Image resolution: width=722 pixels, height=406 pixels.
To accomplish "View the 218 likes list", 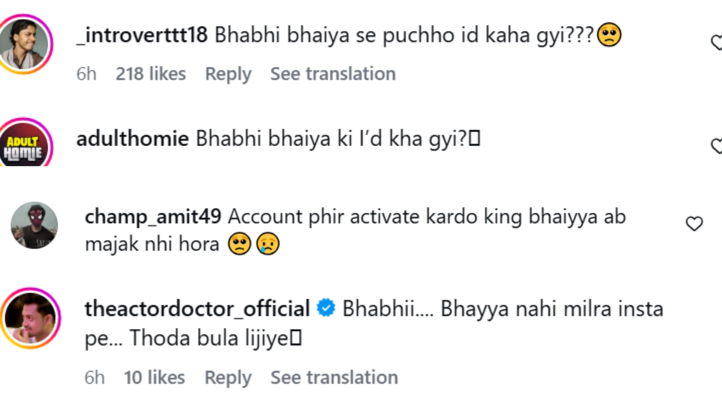I will [x=151, y=74].
